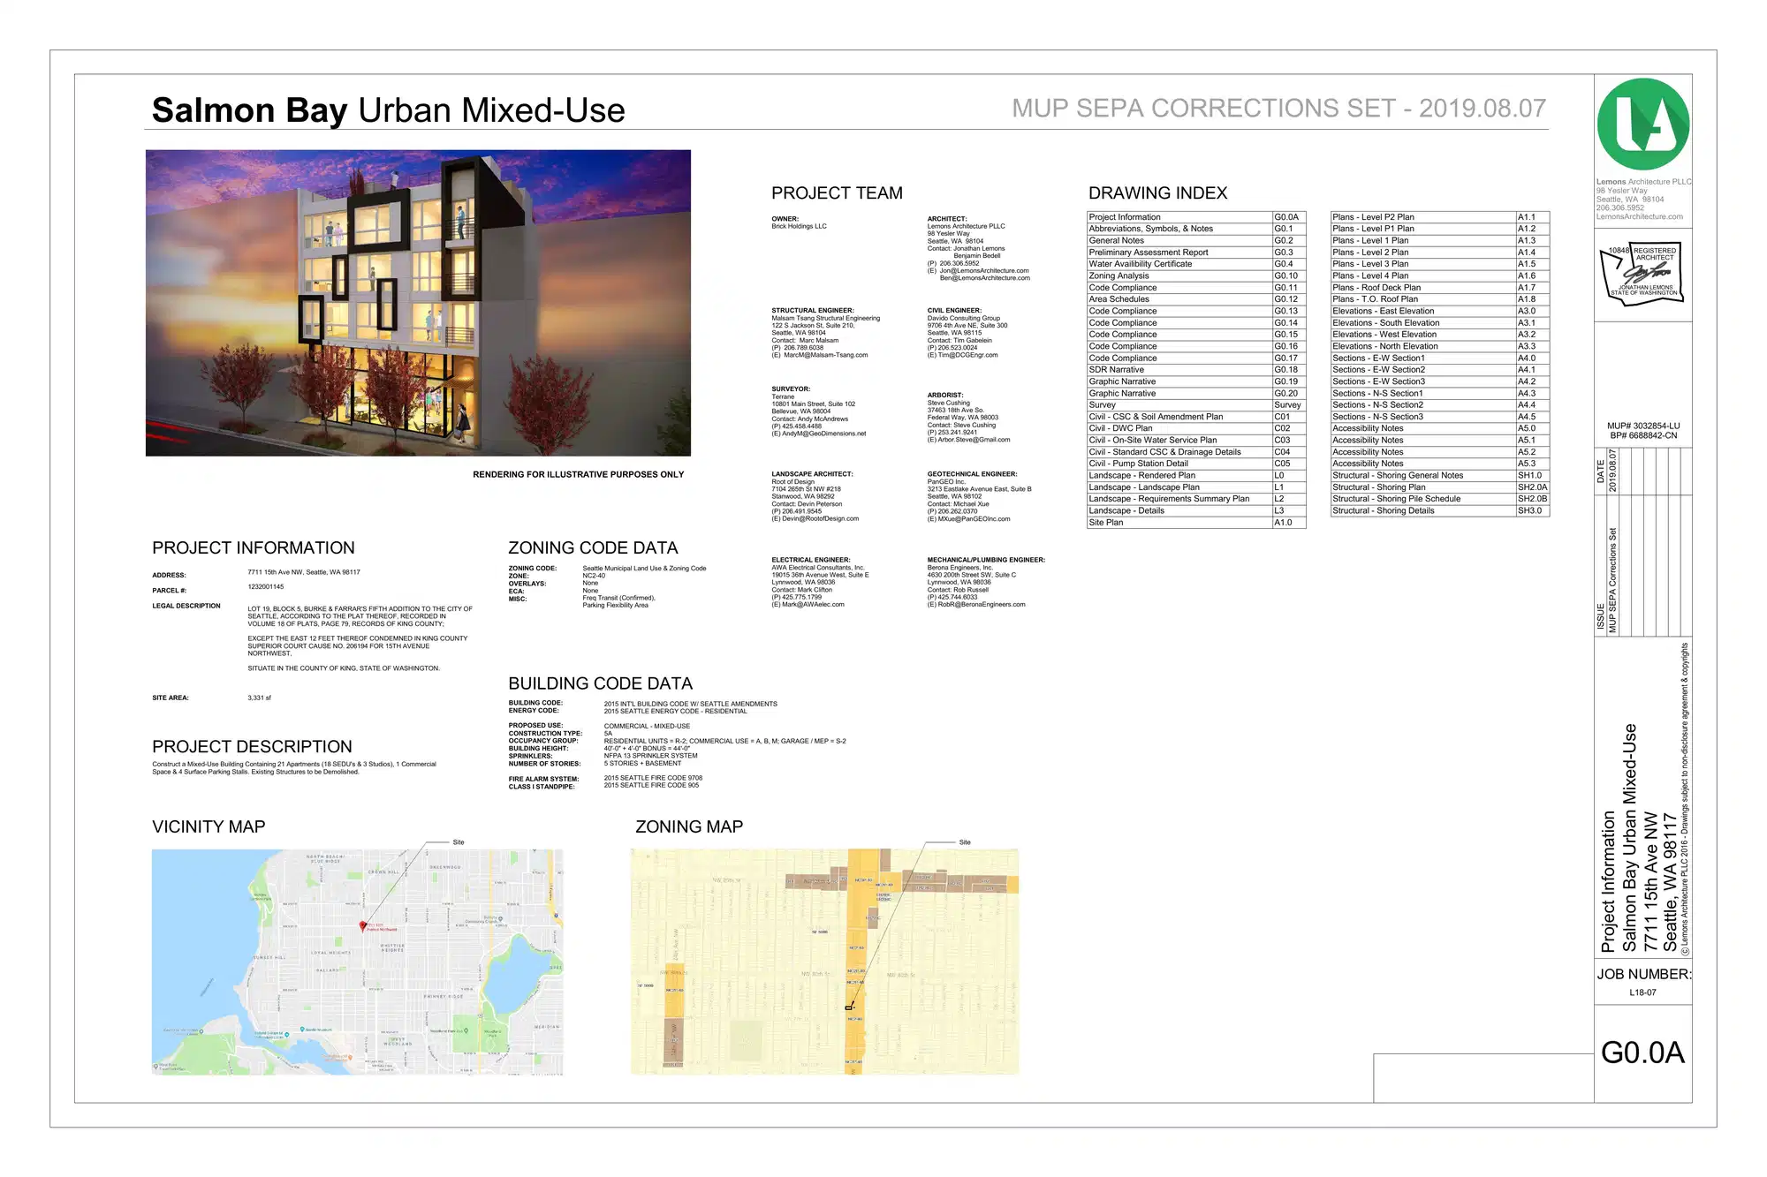The height and width of the screenshot is (1177, 1767).
Task: Click the address '7711 15th Ave NW, Seattle, WA 98117'
Action: tap(304, 572)
